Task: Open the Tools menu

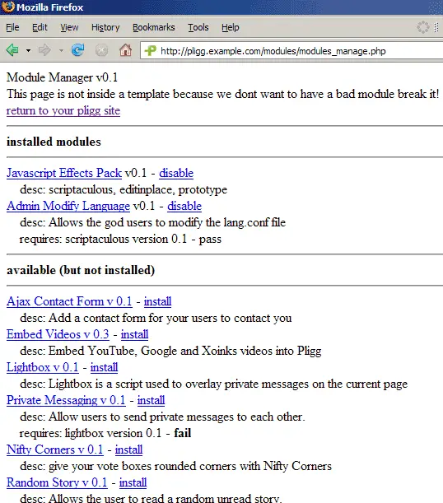Action: click(x=198, y=28)
